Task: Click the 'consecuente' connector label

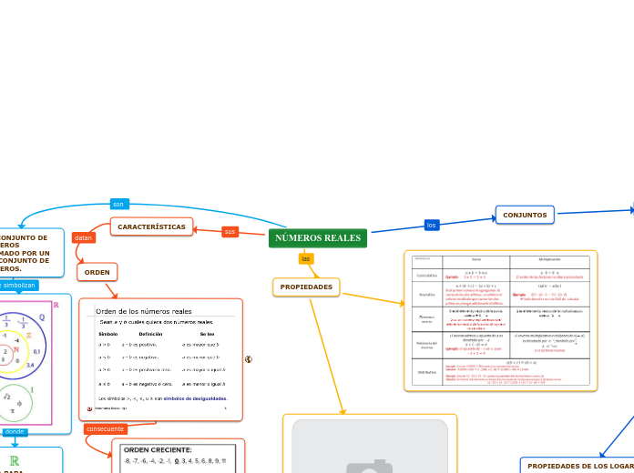Action: click(x=105, y=428)
